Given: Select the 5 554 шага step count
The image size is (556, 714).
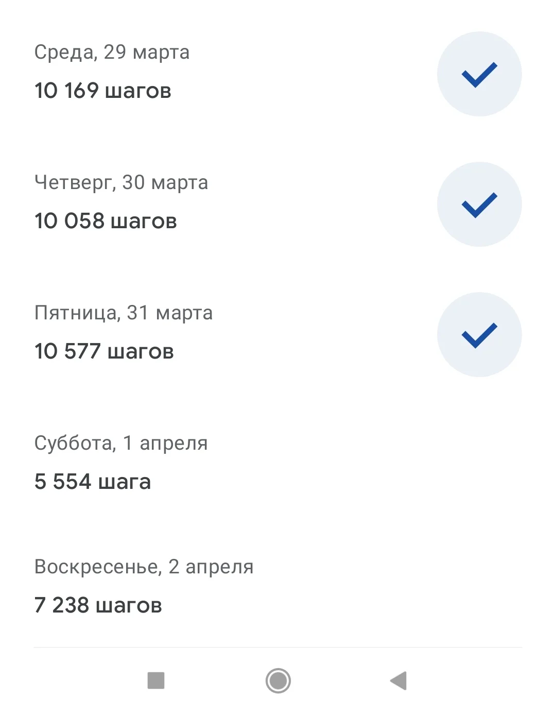Looking at the screenshot, I should coord(93,482).
